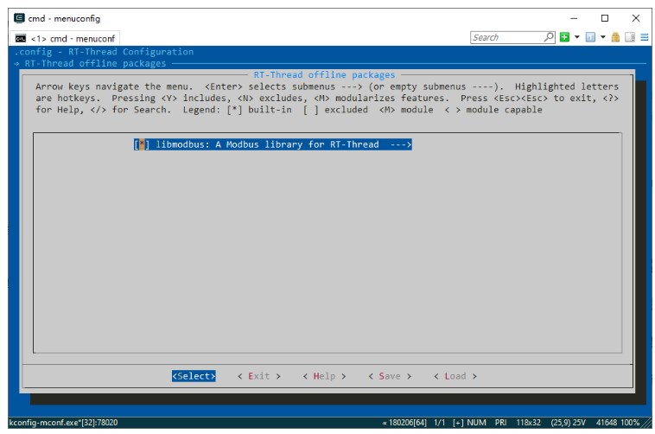
Task: Click the '[+]' indicator in status bar
Action: (x=458, y=422)
